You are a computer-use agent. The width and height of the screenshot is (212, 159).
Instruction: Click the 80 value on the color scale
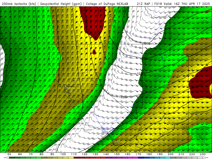pos(42,154)
